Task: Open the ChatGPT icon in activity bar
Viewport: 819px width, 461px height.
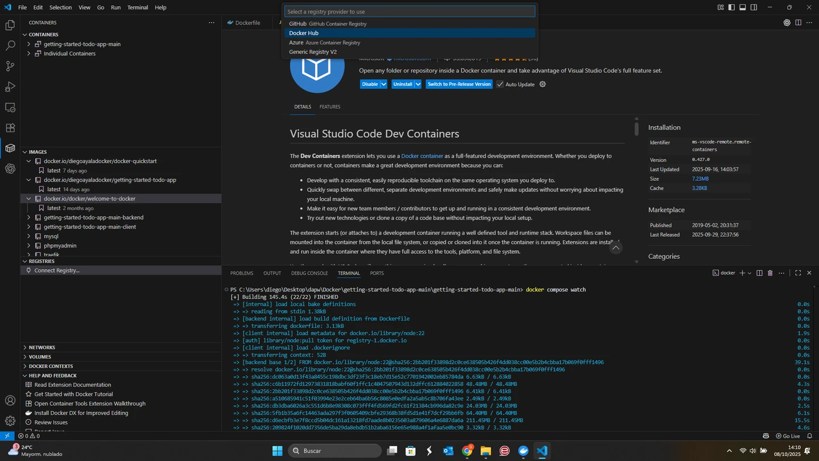Action: click(x=10, y=168)
